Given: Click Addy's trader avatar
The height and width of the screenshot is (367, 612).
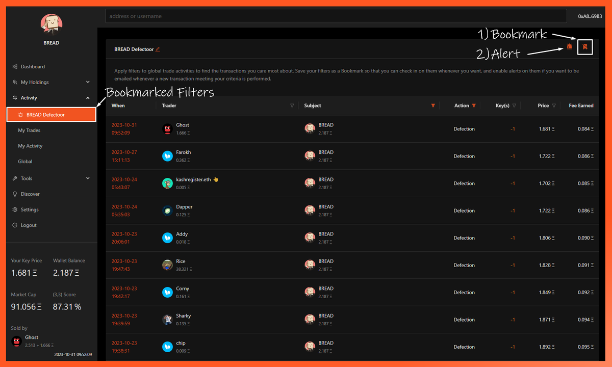Looking at the screenshot, I should [167, 238].
